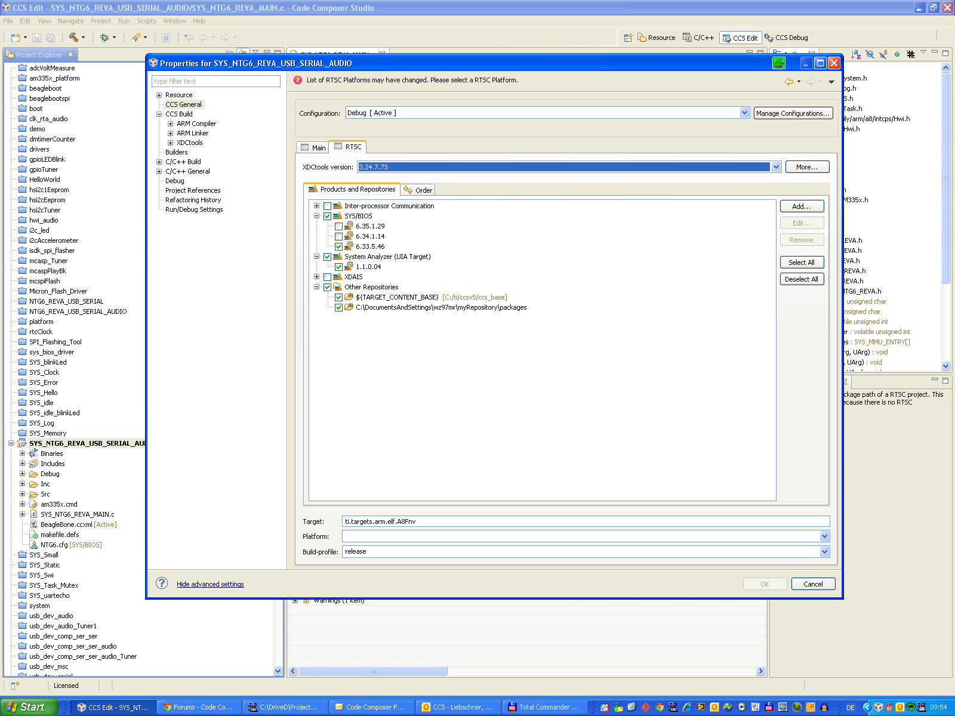This screenshot has width=955, height=716.
Task: Open the Code Composer F... taskbar item
Action: 372,707
